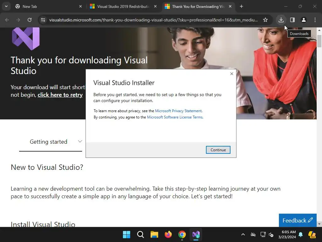Open the clock and date flyout
This screenshot has height=242, width=322.
[287, 234]
